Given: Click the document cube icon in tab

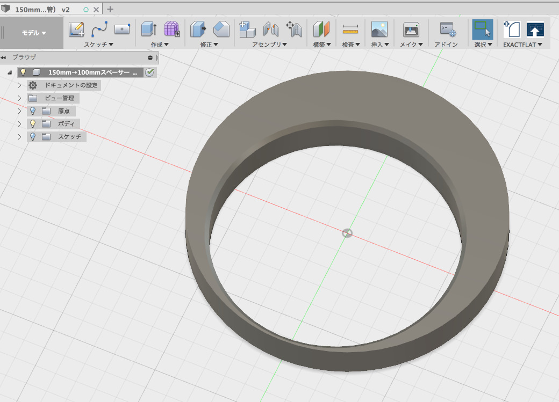Looking at the screenshot, I should (6, 9).
